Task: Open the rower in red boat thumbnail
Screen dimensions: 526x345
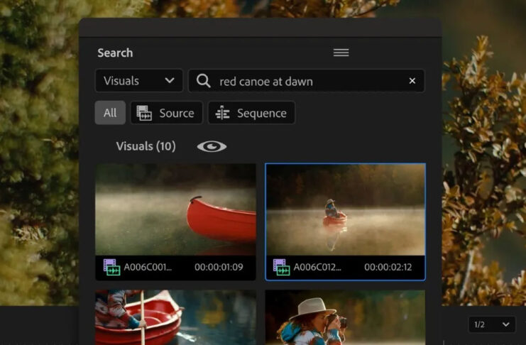Action: (175, 317)
